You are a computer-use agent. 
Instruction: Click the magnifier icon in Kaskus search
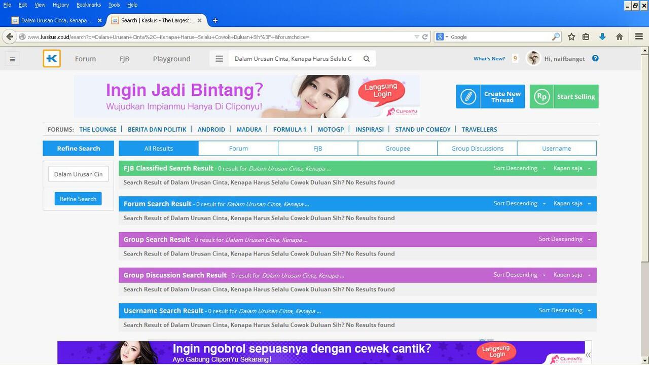[x=367, y=59]
